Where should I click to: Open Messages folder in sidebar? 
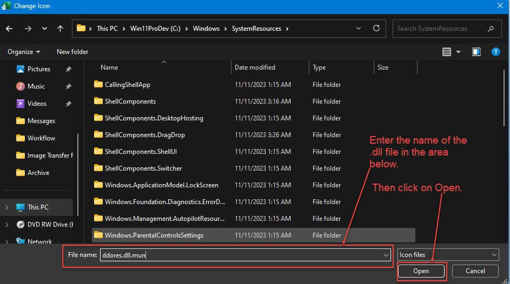click(41, 121)
